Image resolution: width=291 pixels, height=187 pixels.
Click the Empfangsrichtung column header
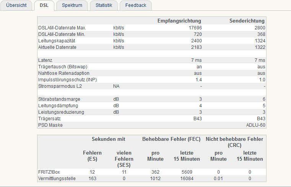tap(179, 21)
